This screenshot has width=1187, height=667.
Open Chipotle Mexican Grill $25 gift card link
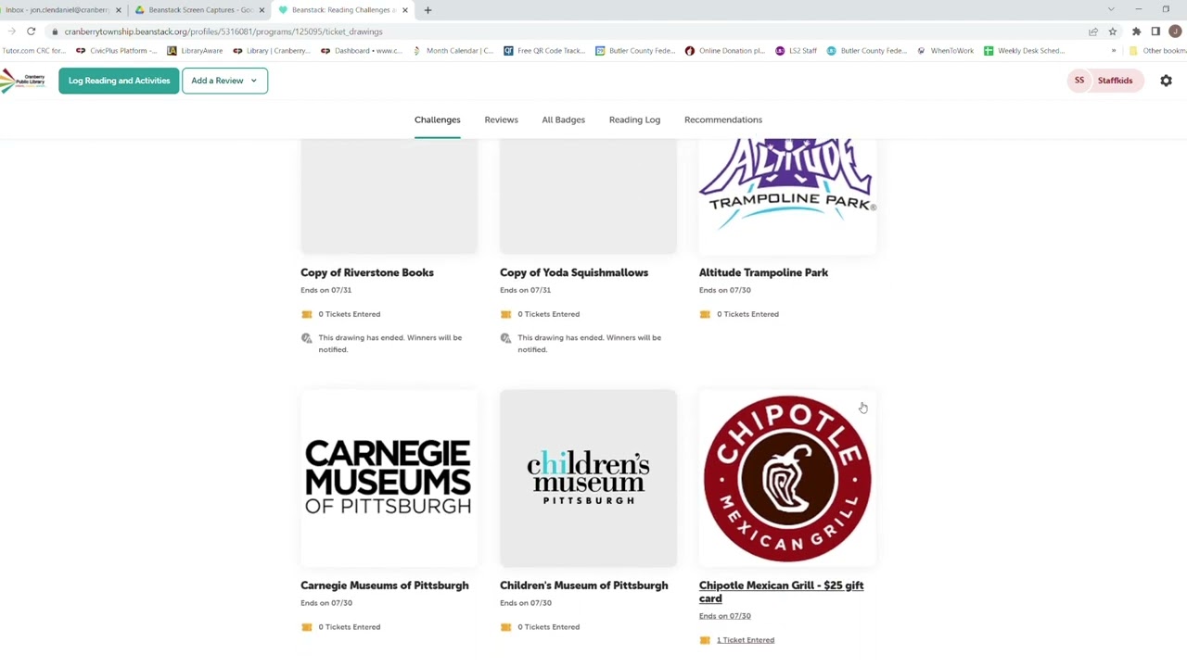pyautogui.click(x=781, y=592)
